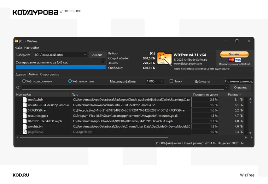
Task: Click the Очистить button
Action: 240,87
